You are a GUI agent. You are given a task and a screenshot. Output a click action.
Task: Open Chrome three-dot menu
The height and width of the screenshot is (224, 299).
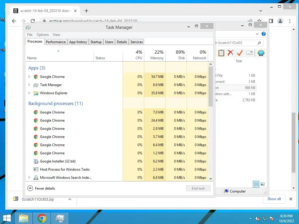coord(290,21)
